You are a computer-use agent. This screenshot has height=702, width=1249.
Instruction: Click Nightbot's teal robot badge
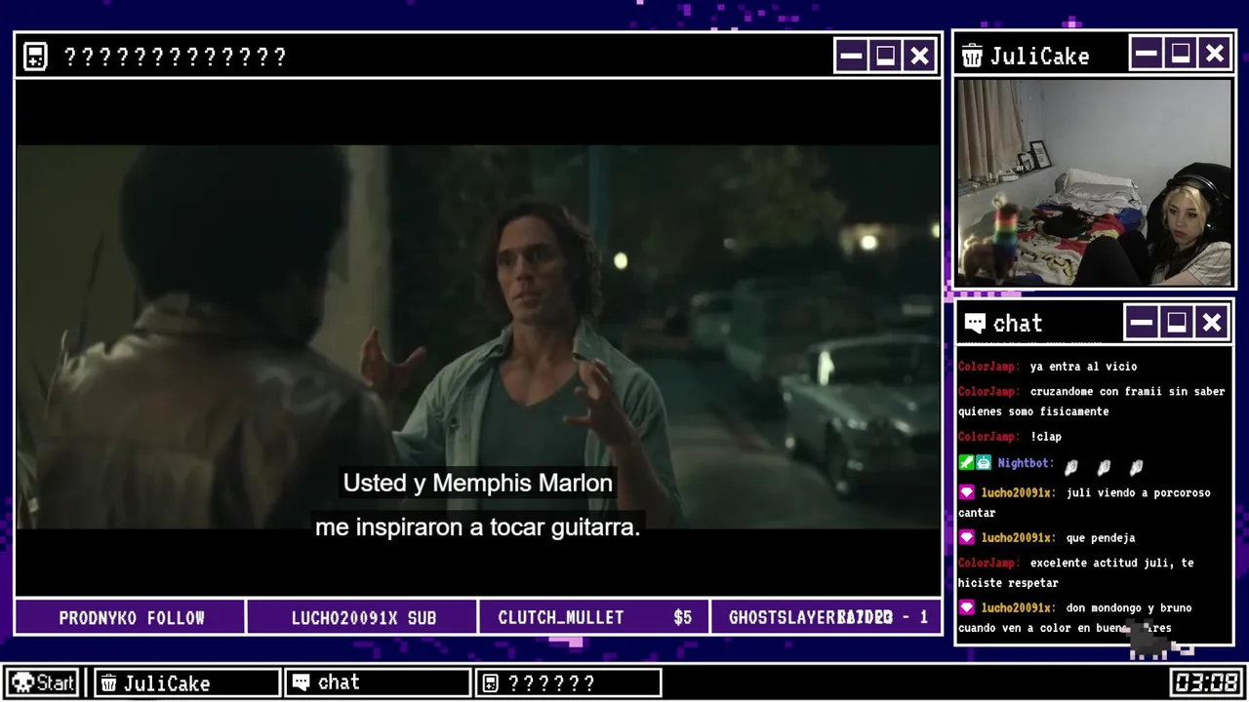click(x=984, y=463)
